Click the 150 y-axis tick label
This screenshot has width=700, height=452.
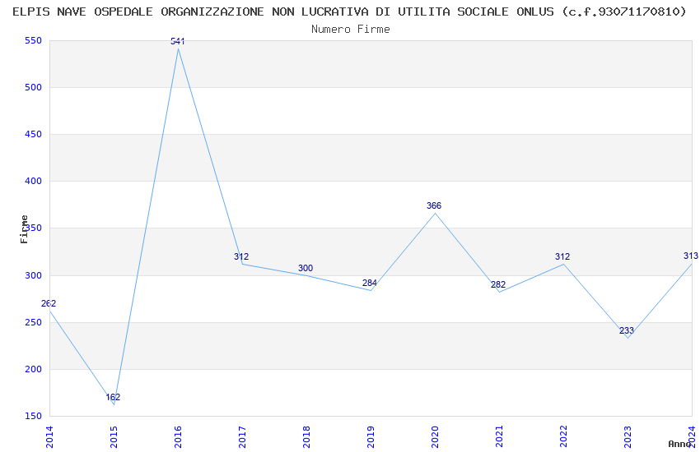coord(34,416)
